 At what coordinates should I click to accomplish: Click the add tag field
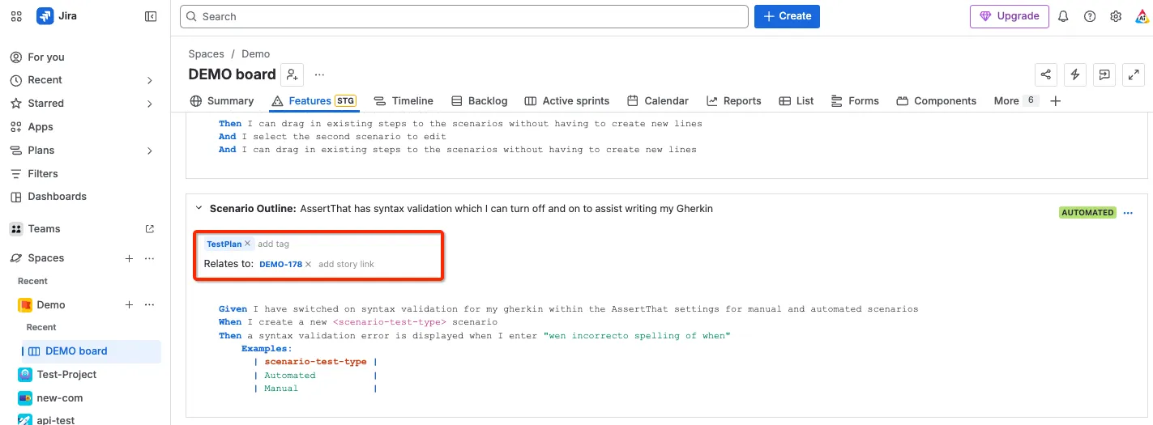click(274, 244)
